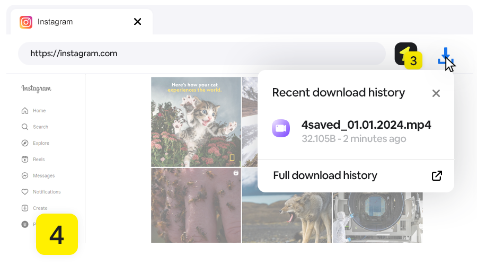
Task: Open Search from the Instagram sidebar
Action: [x=25, y=127]
